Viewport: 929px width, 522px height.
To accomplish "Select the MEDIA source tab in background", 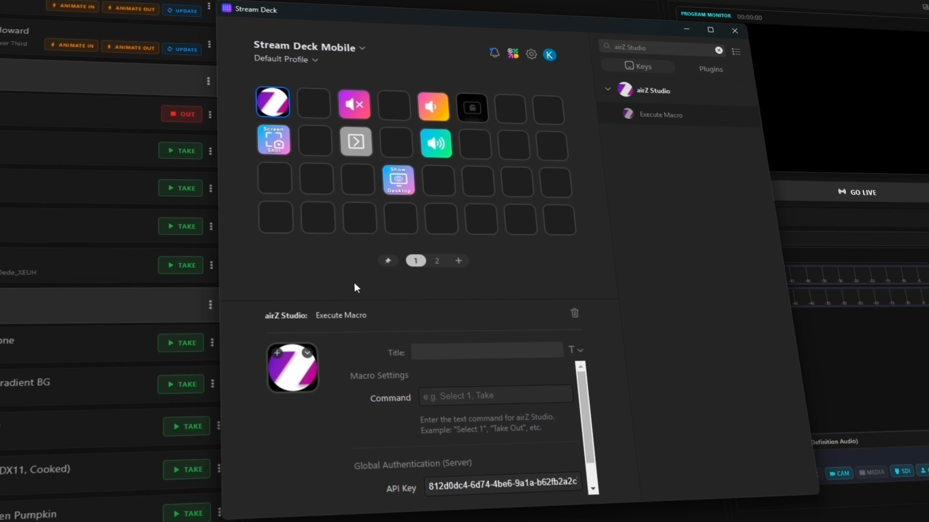I will 872,472.
